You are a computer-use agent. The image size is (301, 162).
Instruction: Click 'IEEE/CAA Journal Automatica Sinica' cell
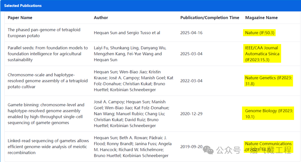[262, 54]
